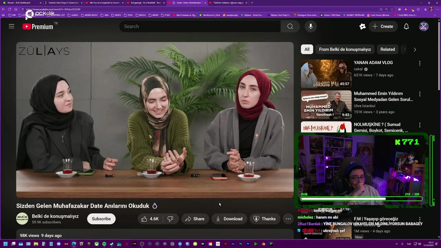This screenshot has width=441, height=248.
Task: Open options menu for F.M Yaşayıp göreceğiz
Action: pos(420,219)
